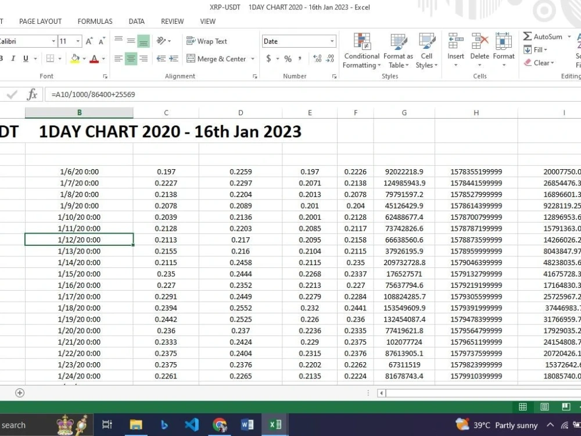Apply the red Font Color
The height and width of the screenshot is (436, 581).
click(x=94, y=59)
